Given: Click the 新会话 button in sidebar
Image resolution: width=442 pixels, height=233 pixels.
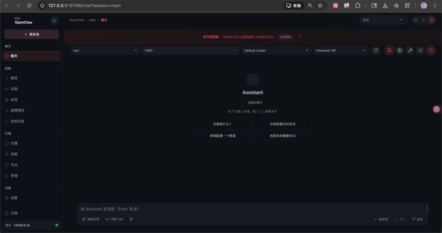Looking at the screenshot, I should coord(32,35).
